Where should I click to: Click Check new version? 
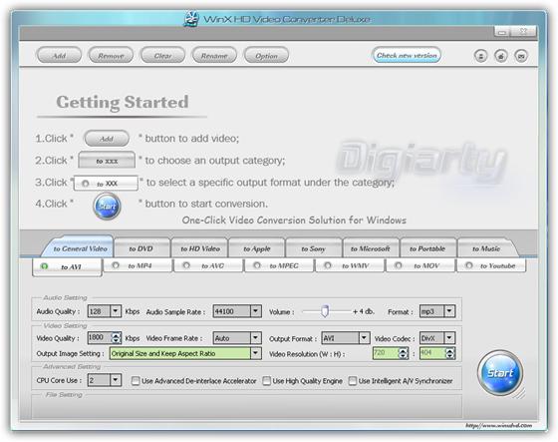407,55
